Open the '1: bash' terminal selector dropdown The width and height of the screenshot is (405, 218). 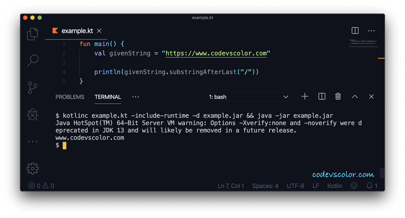point(248,97)
